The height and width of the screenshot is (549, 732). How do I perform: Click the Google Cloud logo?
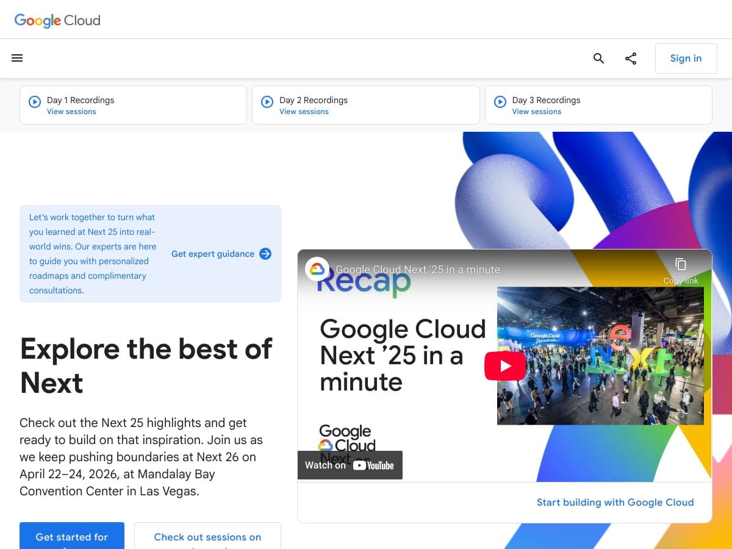pyautogui.click(x=57, y=20)
